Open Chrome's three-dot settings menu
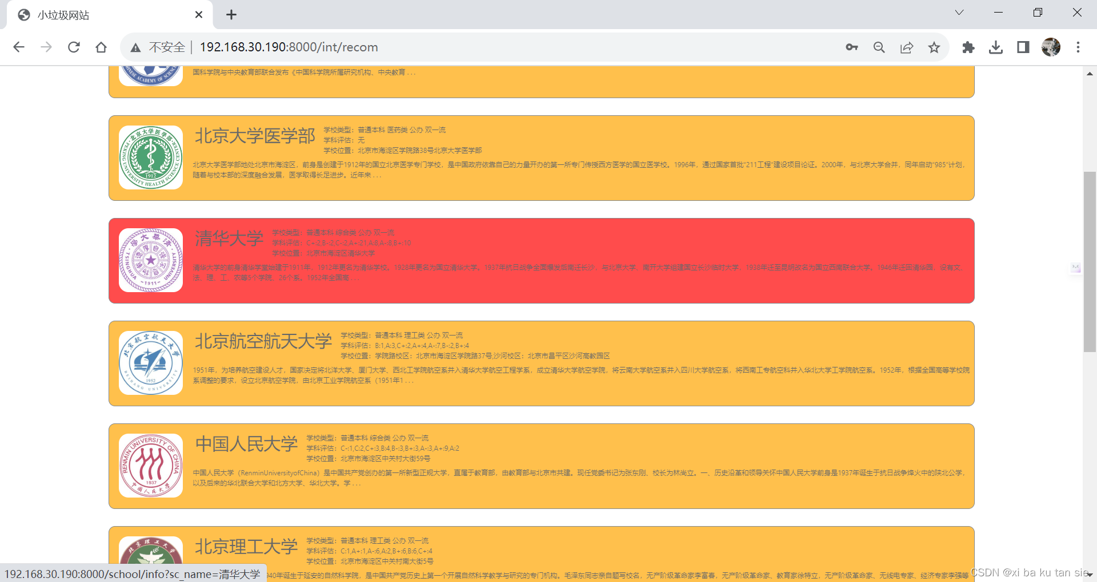Screen dimensions: 1097x582 (1078, 47)
